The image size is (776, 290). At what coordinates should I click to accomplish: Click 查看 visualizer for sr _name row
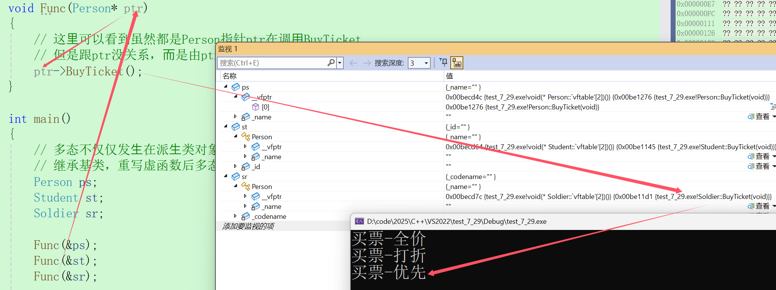pos(759,206)
